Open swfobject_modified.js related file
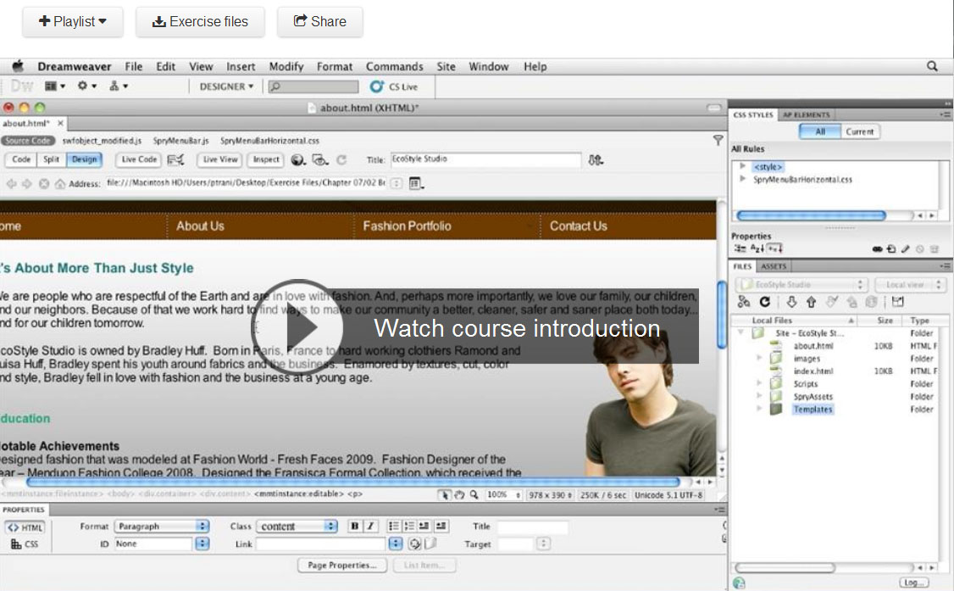Viewport: 954px width, 591px height. click(102, 141)
